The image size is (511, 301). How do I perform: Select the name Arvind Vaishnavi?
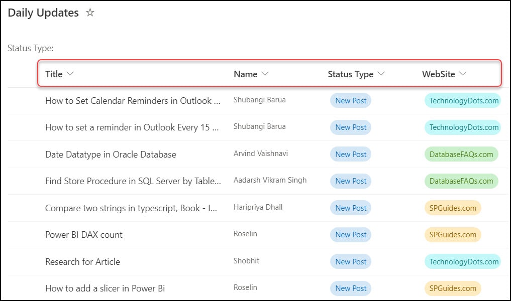(x=261, y=154)
